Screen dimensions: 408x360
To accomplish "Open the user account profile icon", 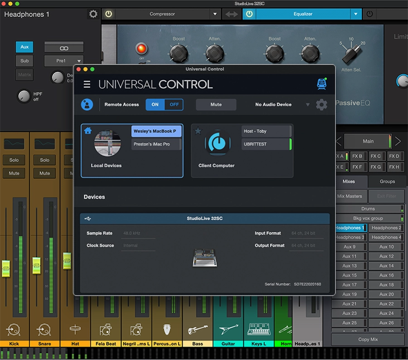I will (x=87, y=105).
